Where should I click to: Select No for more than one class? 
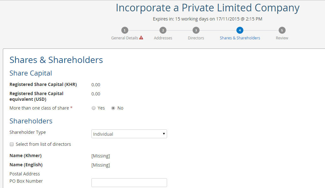coord(113,108)
